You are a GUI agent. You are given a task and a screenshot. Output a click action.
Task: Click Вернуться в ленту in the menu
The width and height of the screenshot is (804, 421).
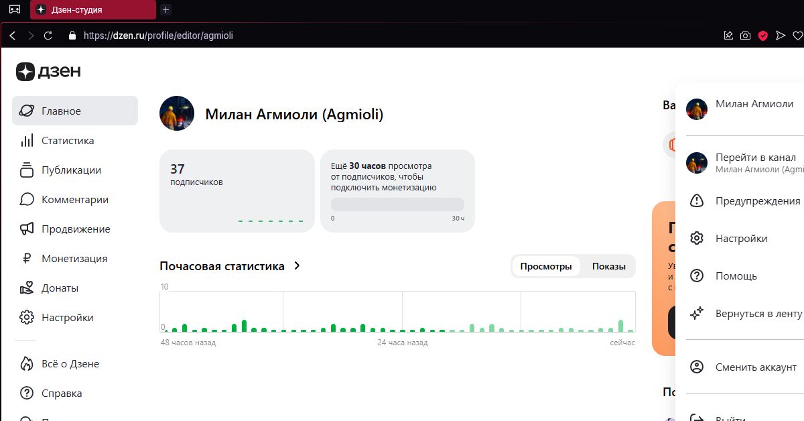click(x=758, y=314)
